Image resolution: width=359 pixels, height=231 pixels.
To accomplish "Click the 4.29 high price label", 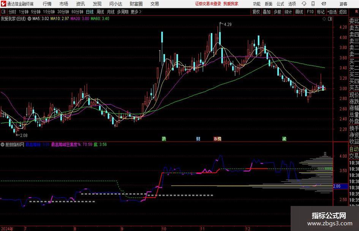I will [228, 25].
